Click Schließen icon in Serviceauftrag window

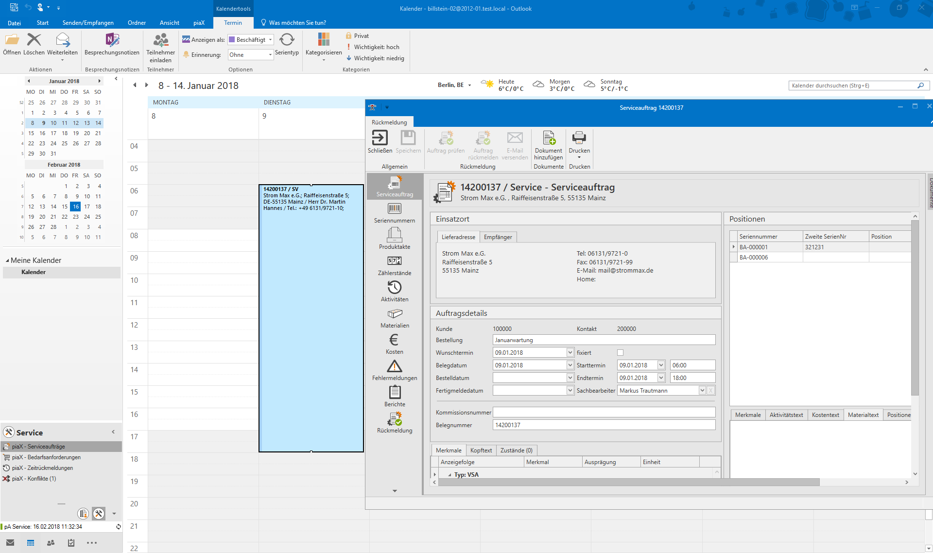pos(380,138)
